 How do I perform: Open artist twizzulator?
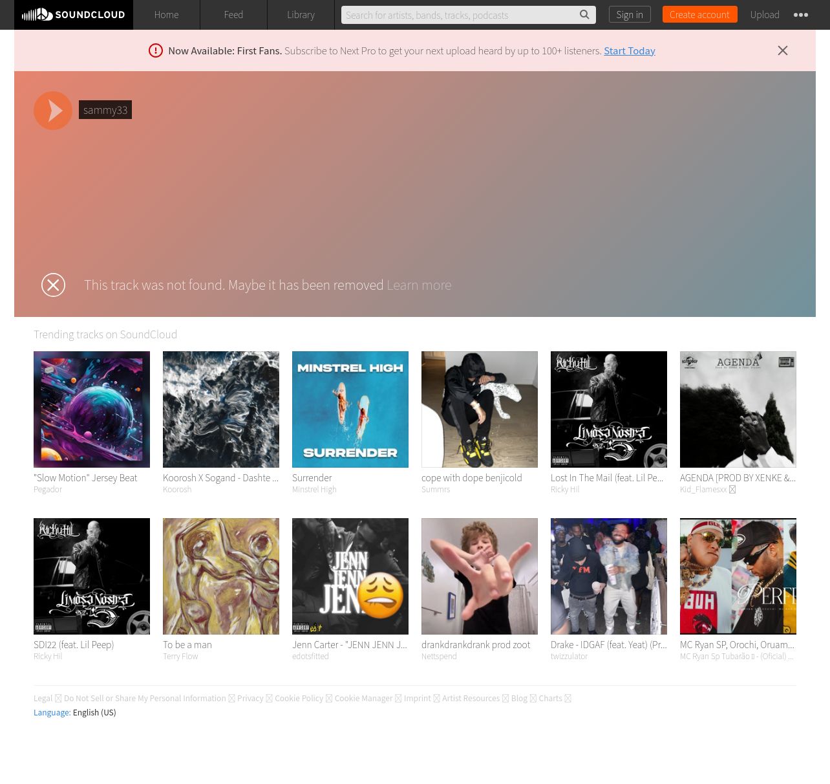(569, 657)
